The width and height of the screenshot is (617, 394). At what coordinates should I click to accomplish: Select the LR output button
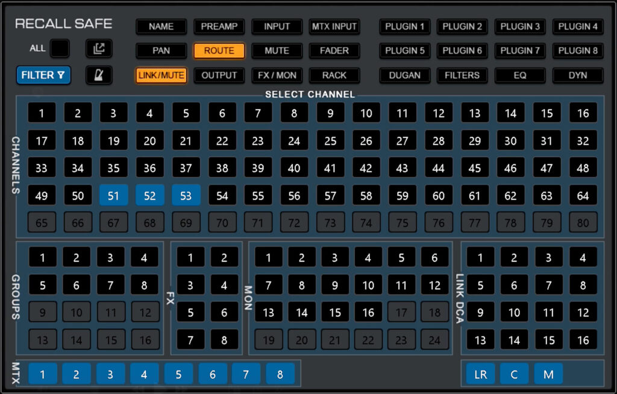(480, 374)
